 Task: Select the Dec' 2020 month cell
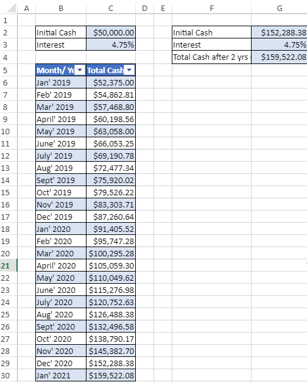point(61,363)
